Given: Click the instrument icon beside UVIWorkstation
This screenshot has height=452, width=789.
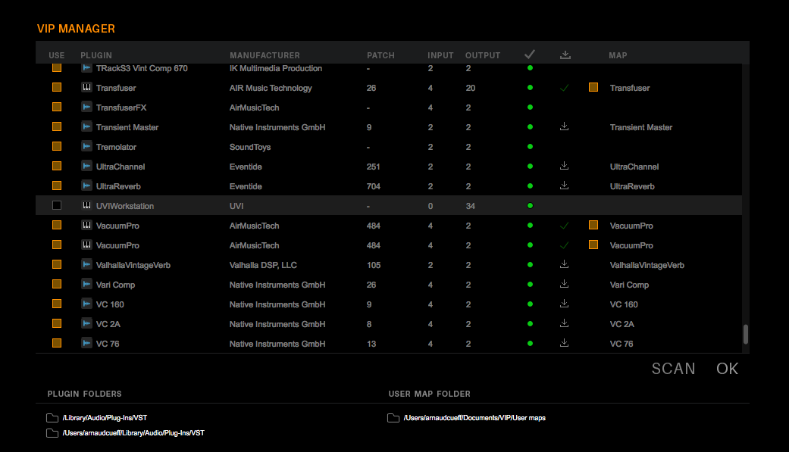Looking at the screenshot, I should 86,205.
